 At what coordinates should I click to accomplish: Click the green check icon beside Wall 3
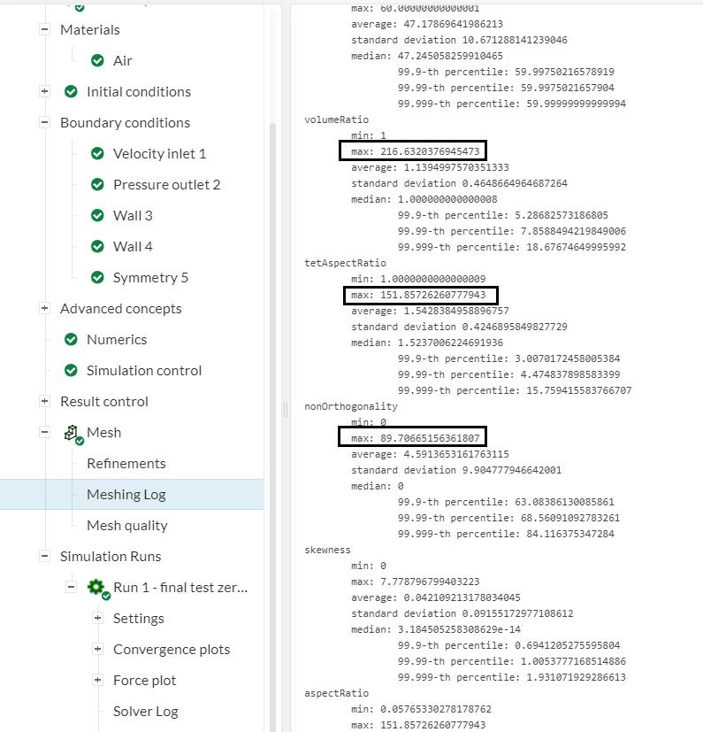(97, 216)
